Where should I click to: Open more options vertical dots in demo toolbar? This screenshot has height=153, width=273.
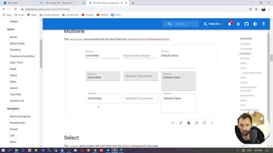click(x=212, y=123)
